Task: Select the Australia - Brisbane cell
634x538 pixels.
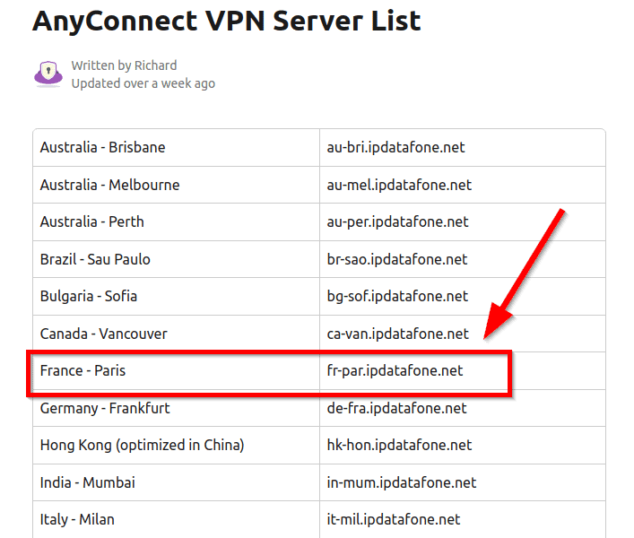Action: coord(102,147)
